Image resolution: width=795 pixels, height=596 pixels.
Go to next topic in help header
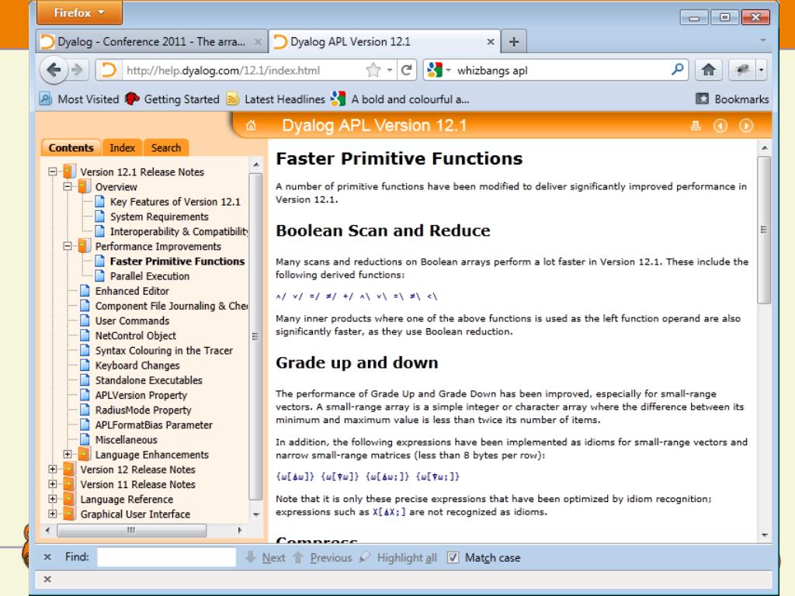point(746,126)
